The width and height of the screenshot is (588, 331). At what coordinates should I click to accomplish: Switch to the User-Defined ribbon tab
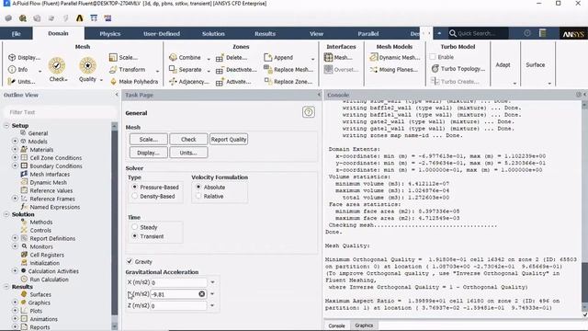pos(162,33)
